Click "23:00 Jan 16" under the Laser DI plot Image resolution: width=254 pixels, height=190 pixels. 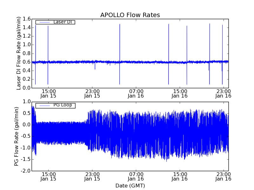[224, 94]
